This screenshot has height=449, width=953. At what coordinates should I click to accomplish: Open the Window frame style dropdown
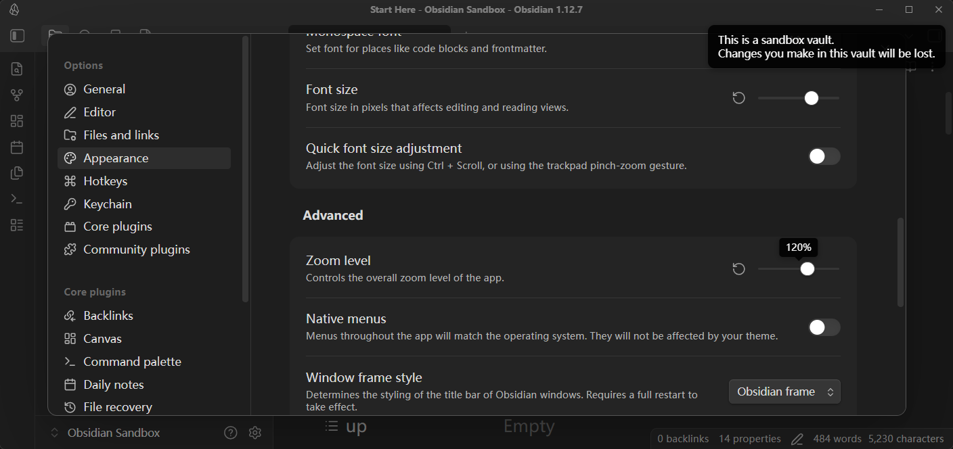tap(784, 392)
